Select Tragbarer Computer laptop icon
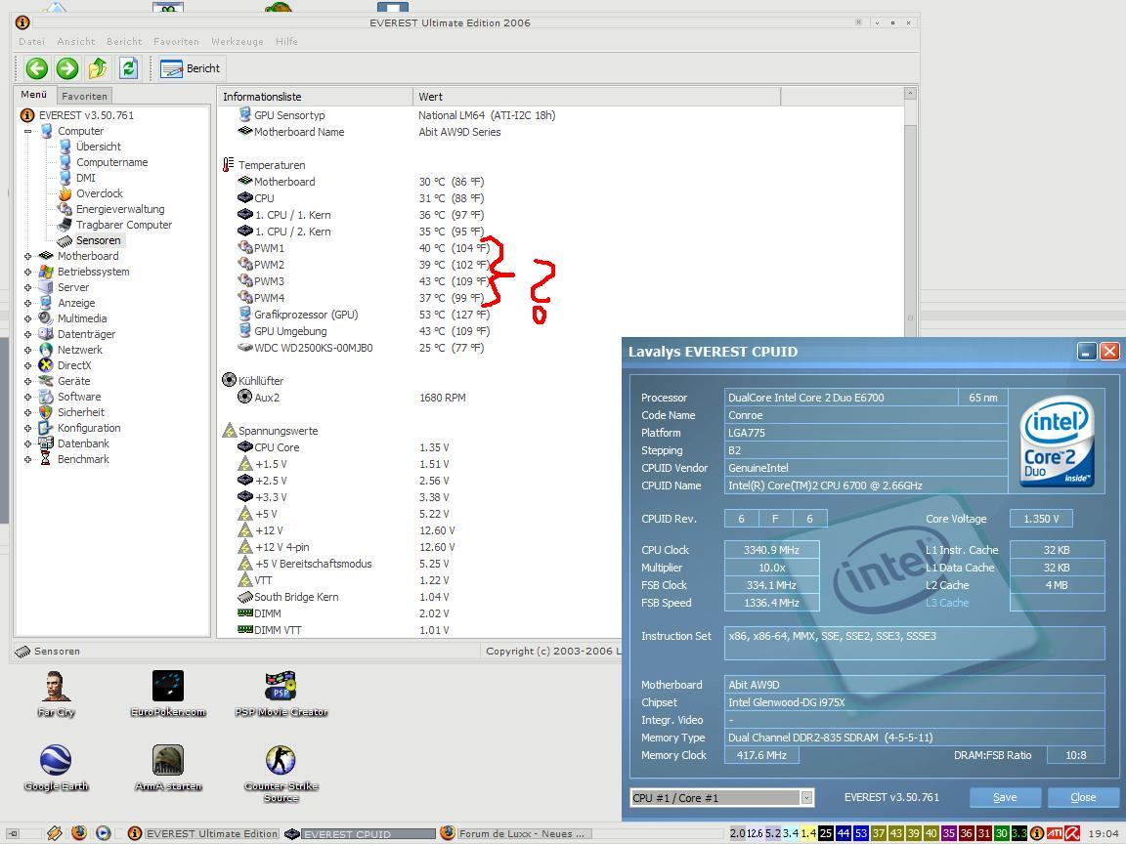Screen dimensions: 1126x844 click(65, 225)
